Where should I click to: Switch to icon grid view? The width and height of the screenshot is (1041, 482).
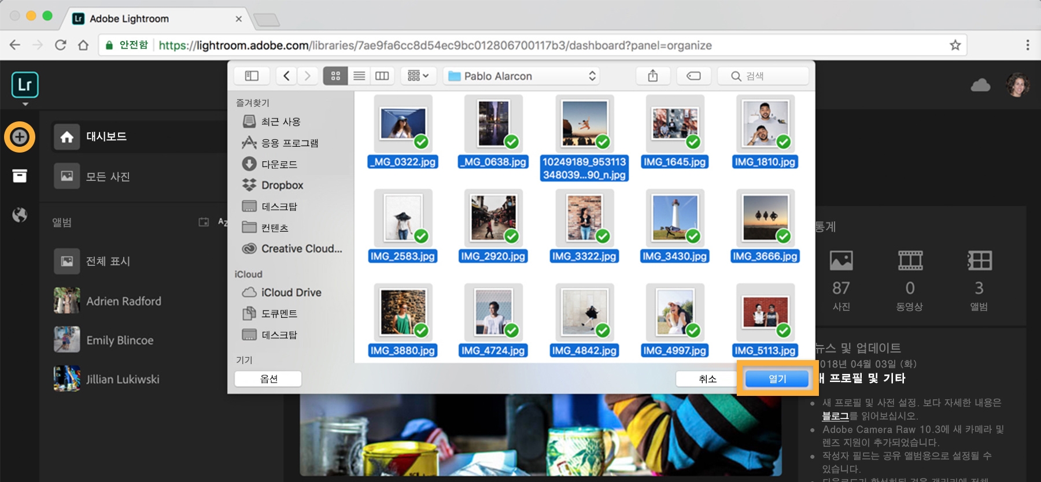pos(335,76)
